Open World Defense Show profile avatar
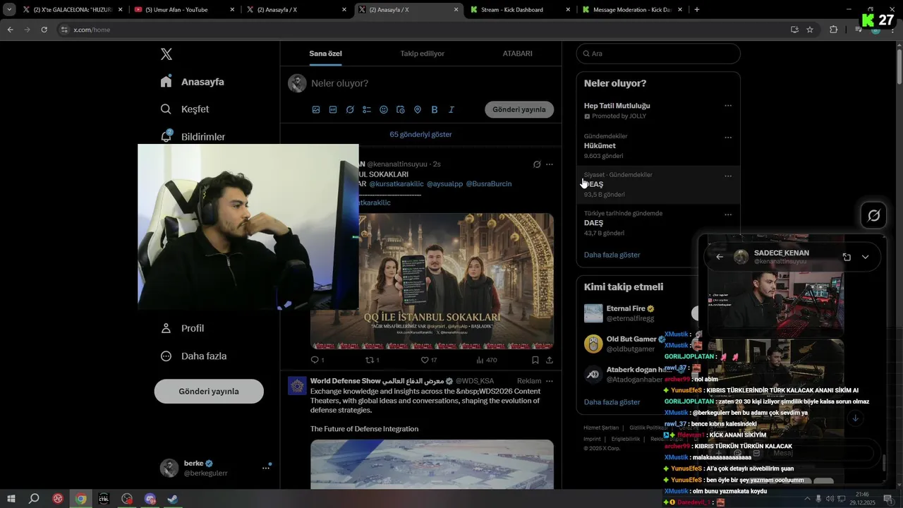This screenshot has height=508, width=903. coord(297,386)
